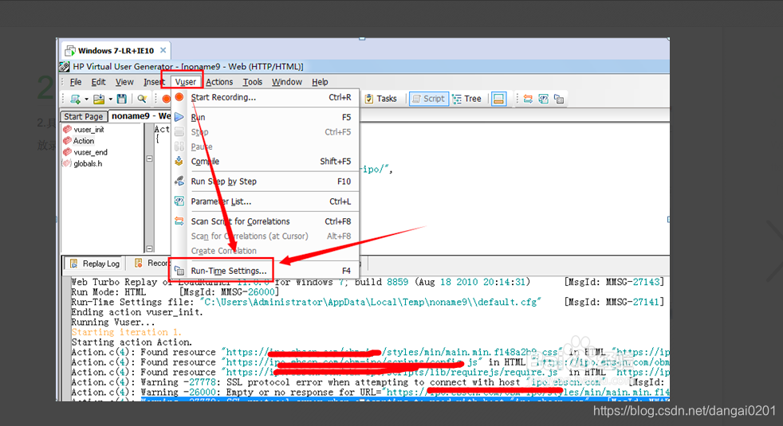Click the Scan for Correlations menu icon

click(179, 221)
